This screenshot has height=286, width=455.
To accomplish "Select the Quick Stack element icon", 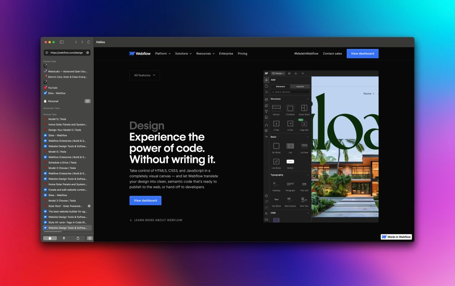I will [304, 108].
